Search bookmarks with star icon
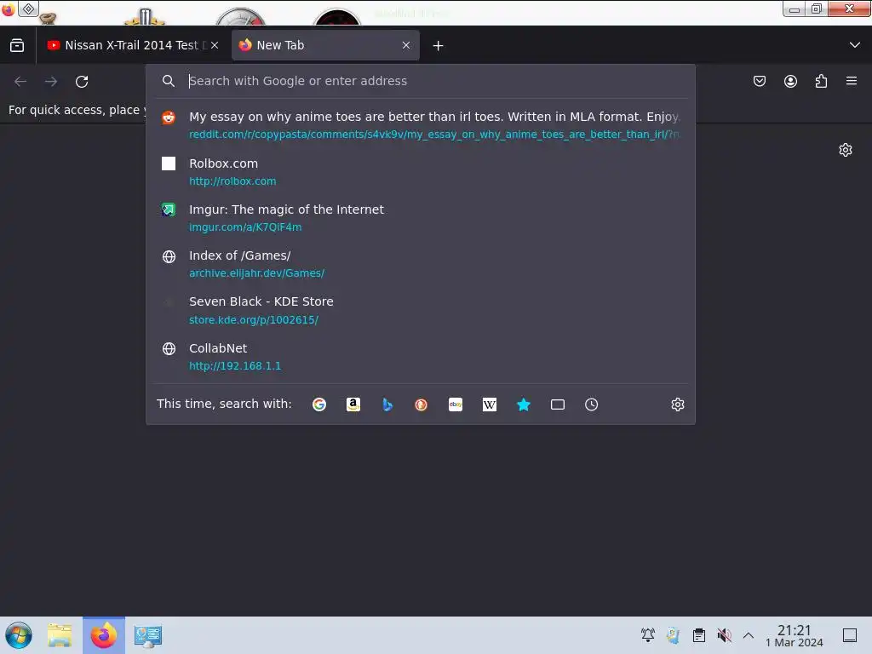This screenshot has height=654, width=872. (x=524, y=404)
